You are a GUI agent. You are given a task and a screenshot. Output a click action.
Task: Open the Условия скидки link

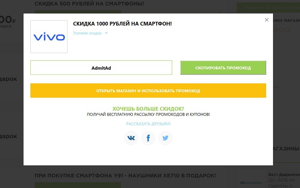pos(87,33)
